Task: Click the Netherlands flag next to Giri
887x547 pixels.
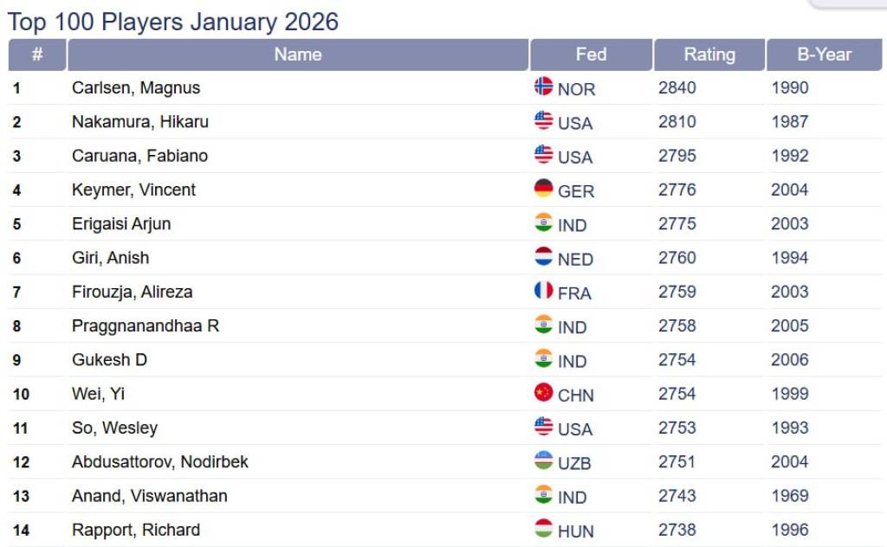Action: point(543,257)
